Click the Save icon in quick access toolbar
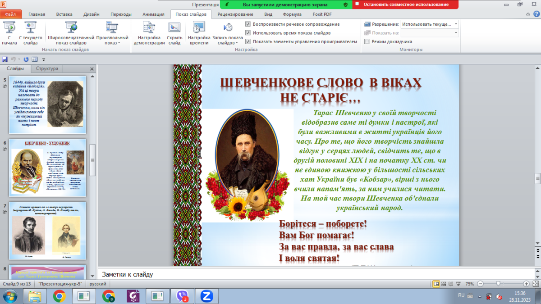 pyautogui.click(x=5, y=59)
